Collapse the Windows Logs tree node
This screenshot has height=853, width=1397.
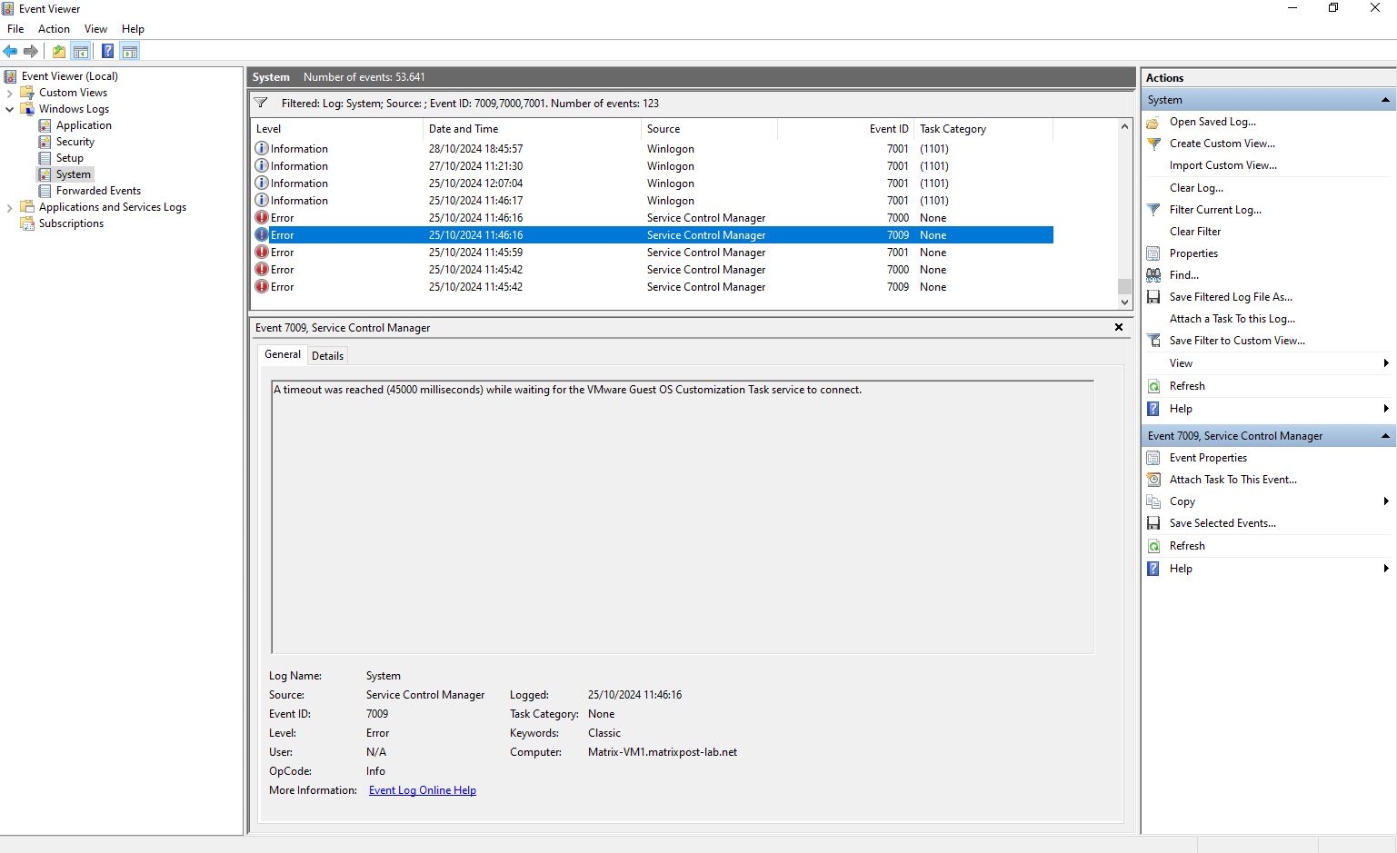(x=10, y=109)
